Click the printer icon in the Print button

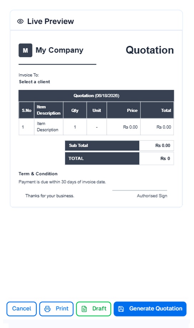pyautogui.click(x=47, y=309)
